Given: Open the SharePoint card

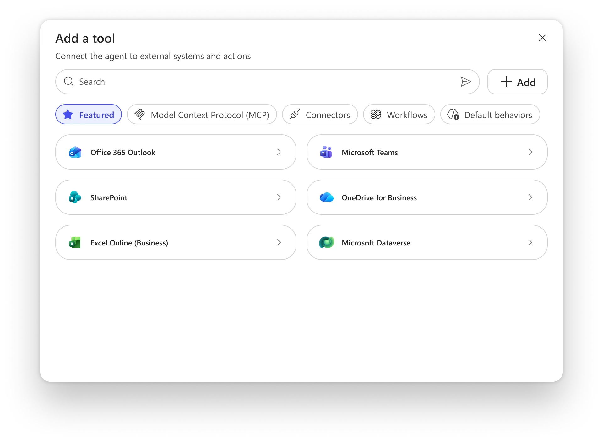Looking at the screenshot, I should click(x=176, y=197).
